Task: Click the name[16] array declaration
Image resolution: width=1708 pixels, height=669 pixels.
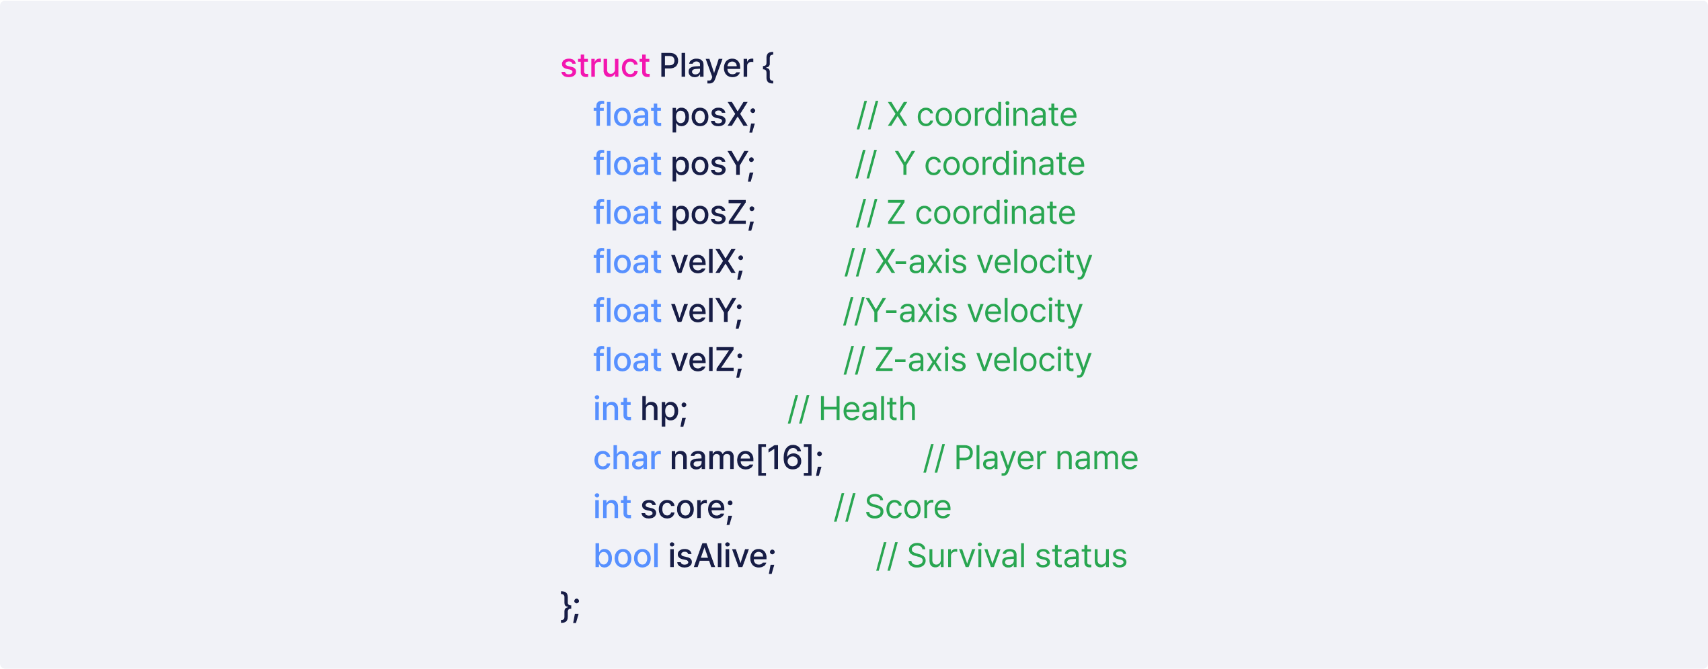Action: click(746, 458)
